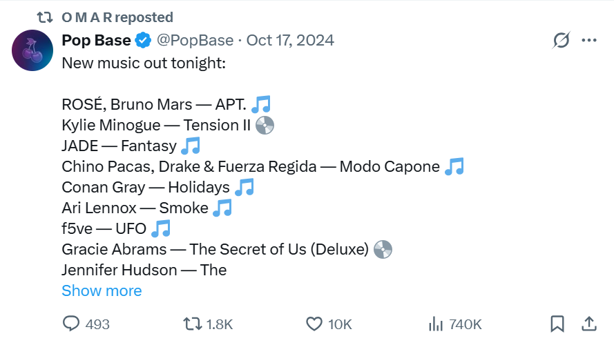Like the tweet with heart icon
This screenshot has height=345, width=614.
tap(314, 324)
